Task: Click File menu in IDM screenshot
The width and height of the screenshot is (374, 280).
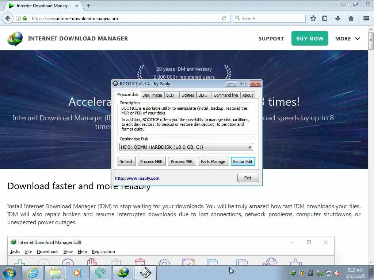Action: (x=28, y=252)
